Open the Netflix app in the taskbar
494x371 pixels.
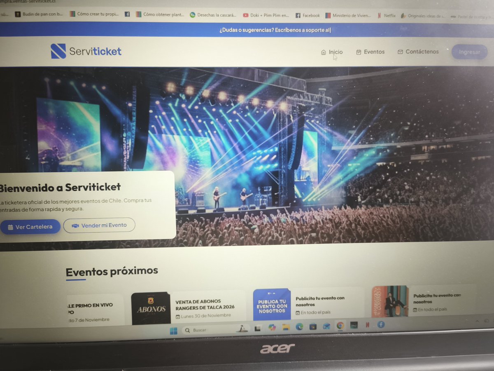click(x=367, y=325)
